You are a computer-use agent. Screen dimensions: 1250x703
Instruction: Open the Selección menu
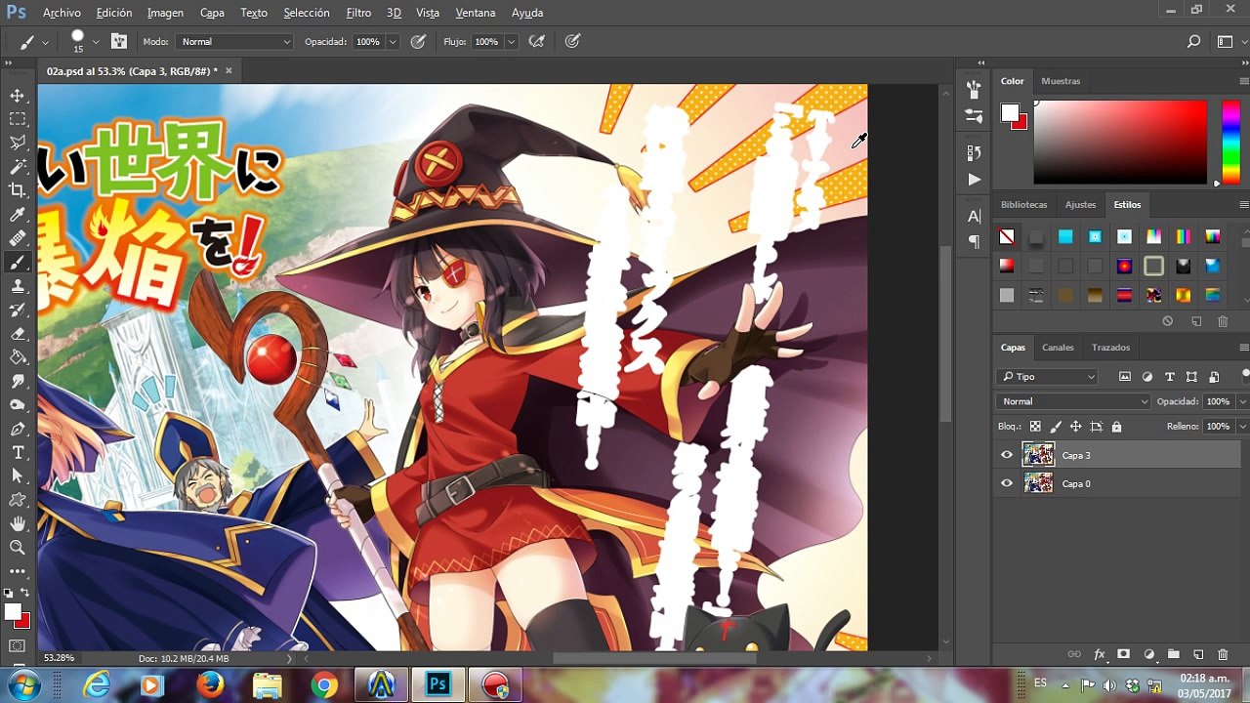click(307, 13)
